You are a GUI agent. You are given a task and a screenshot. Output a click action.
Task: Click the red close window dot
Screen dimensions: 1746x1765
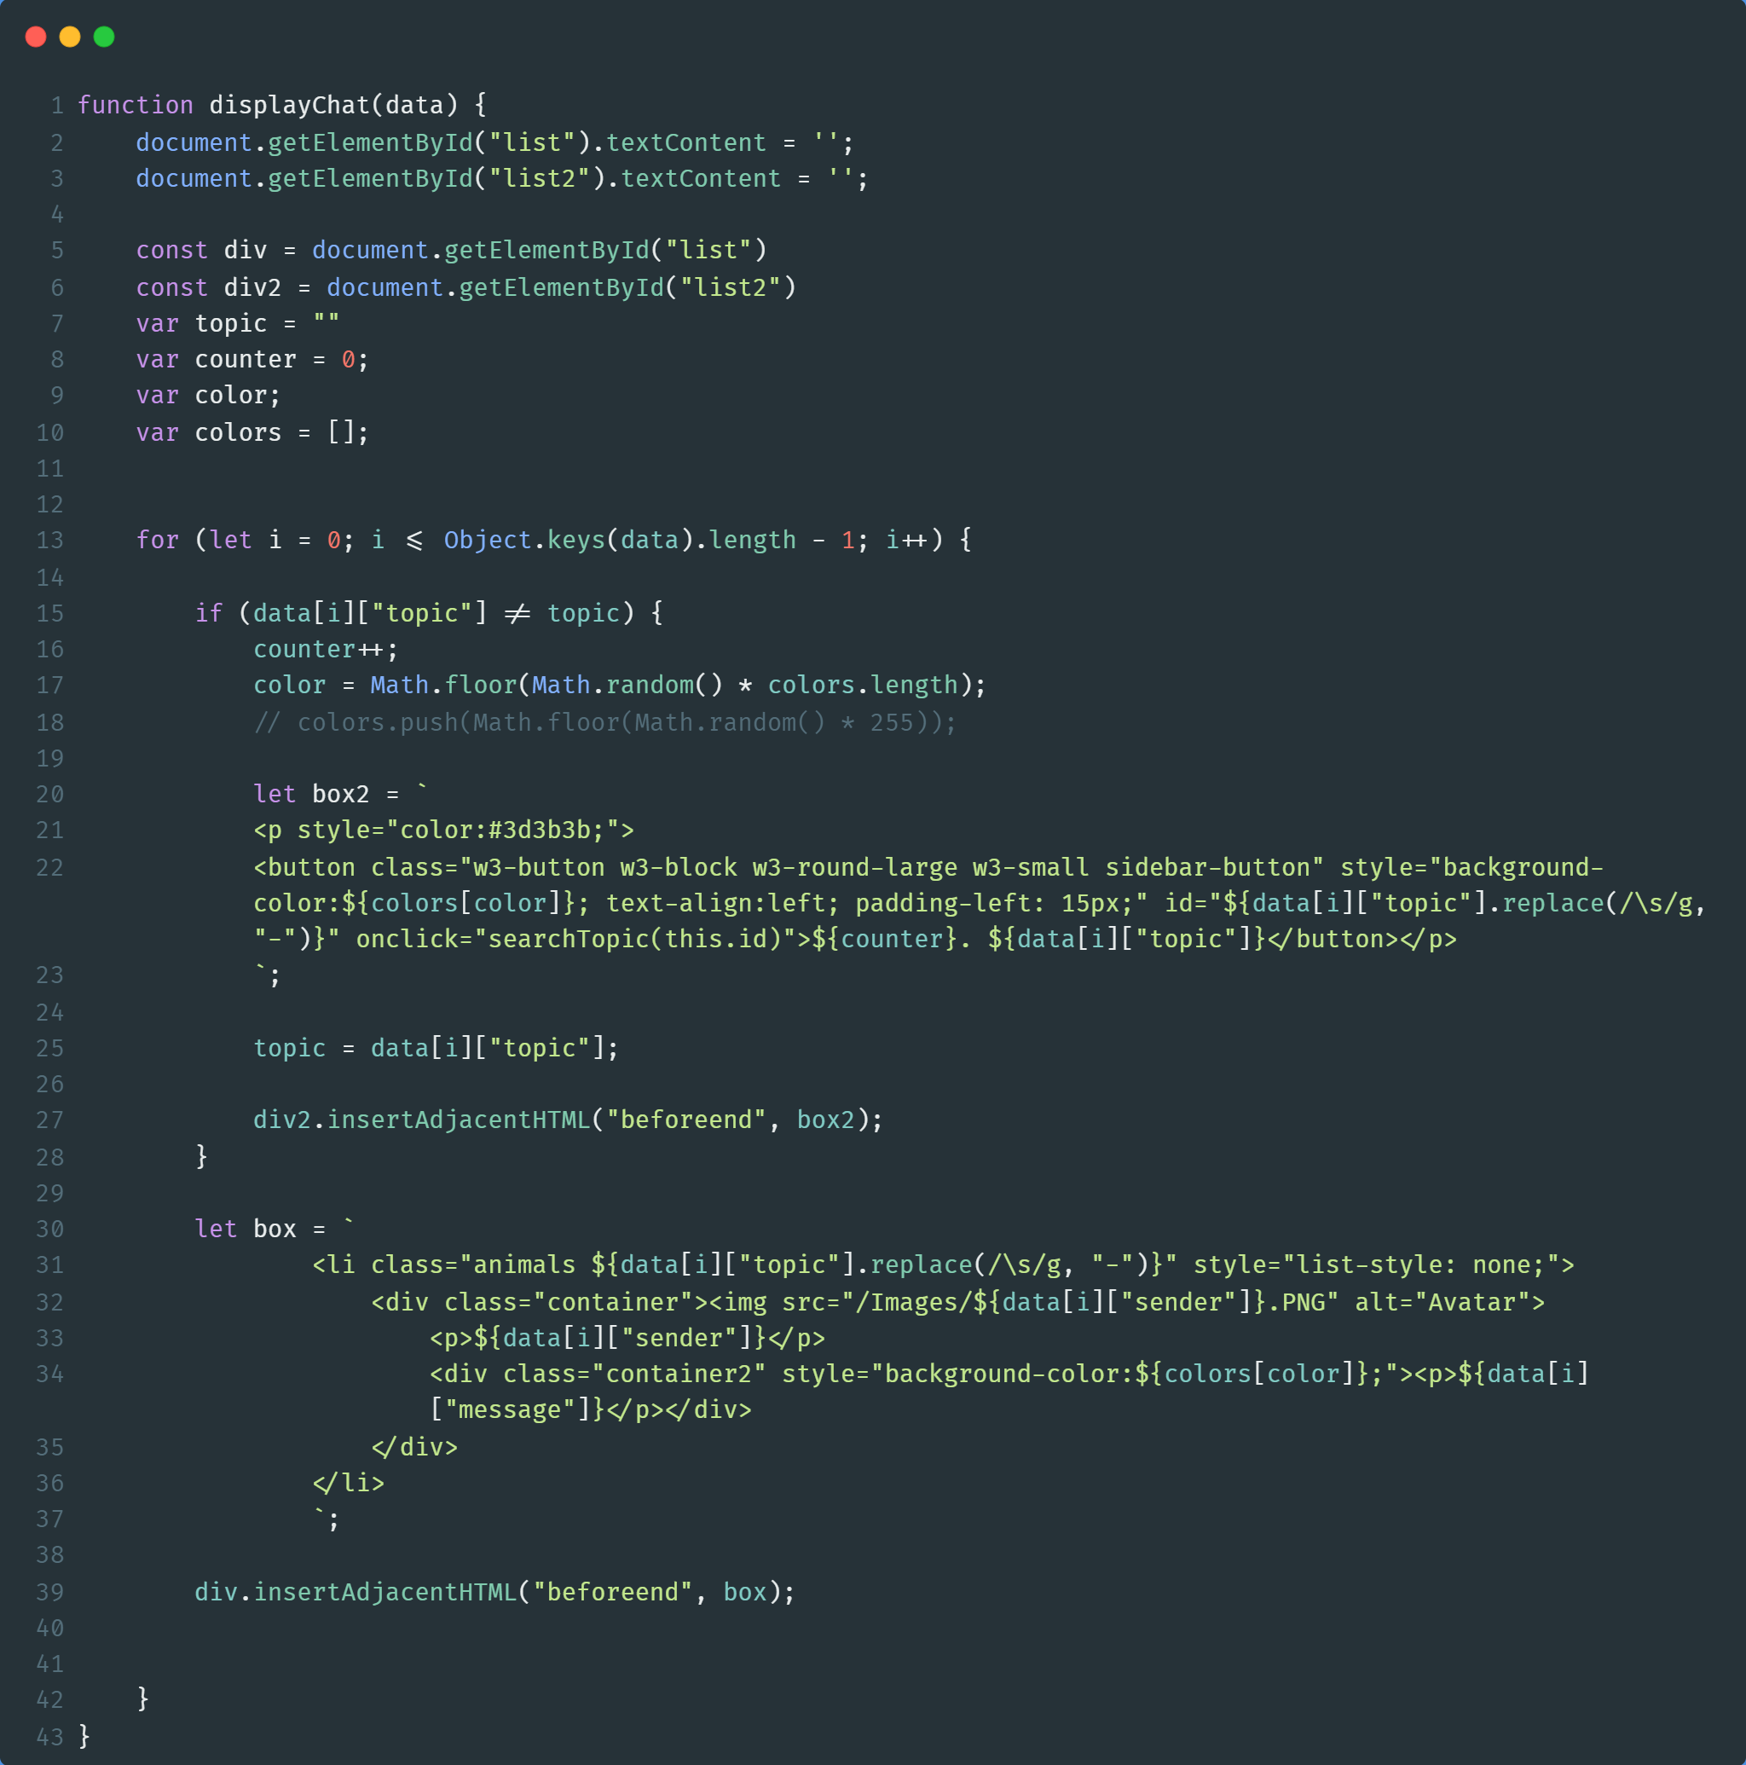tap(36, 37)
